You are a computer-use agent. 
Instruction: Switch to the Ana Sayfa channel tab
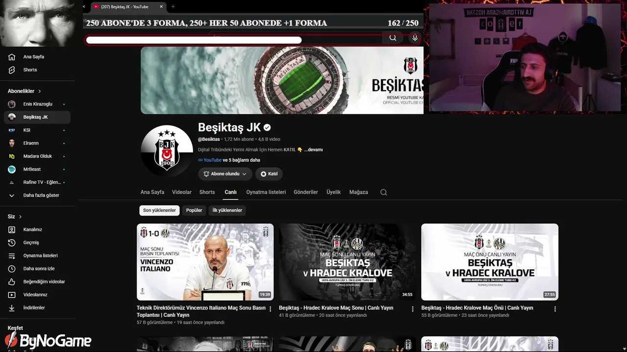coord(152,192)
